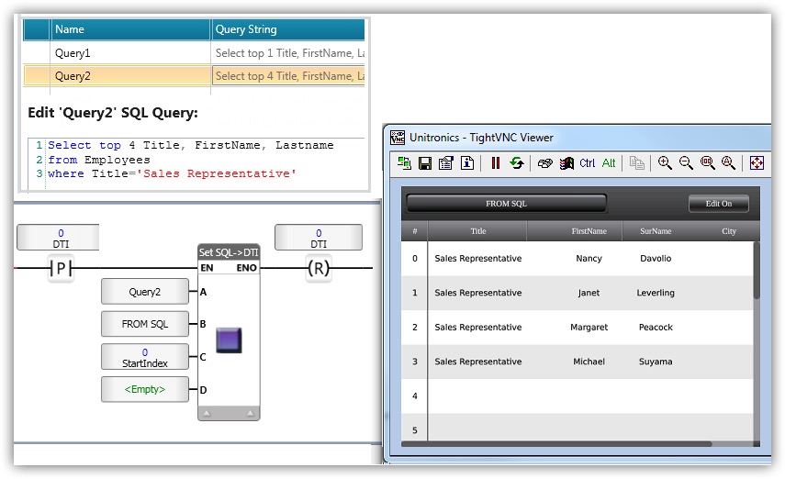
Task: Toggle the Ctrl key state in the toolbar
Action: pyautogui.click(x=588, y=163)
